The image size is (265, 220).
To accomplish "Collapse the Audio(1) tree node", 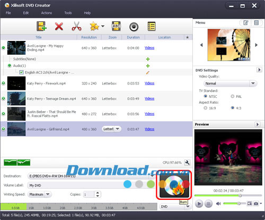I will (10, 65).
